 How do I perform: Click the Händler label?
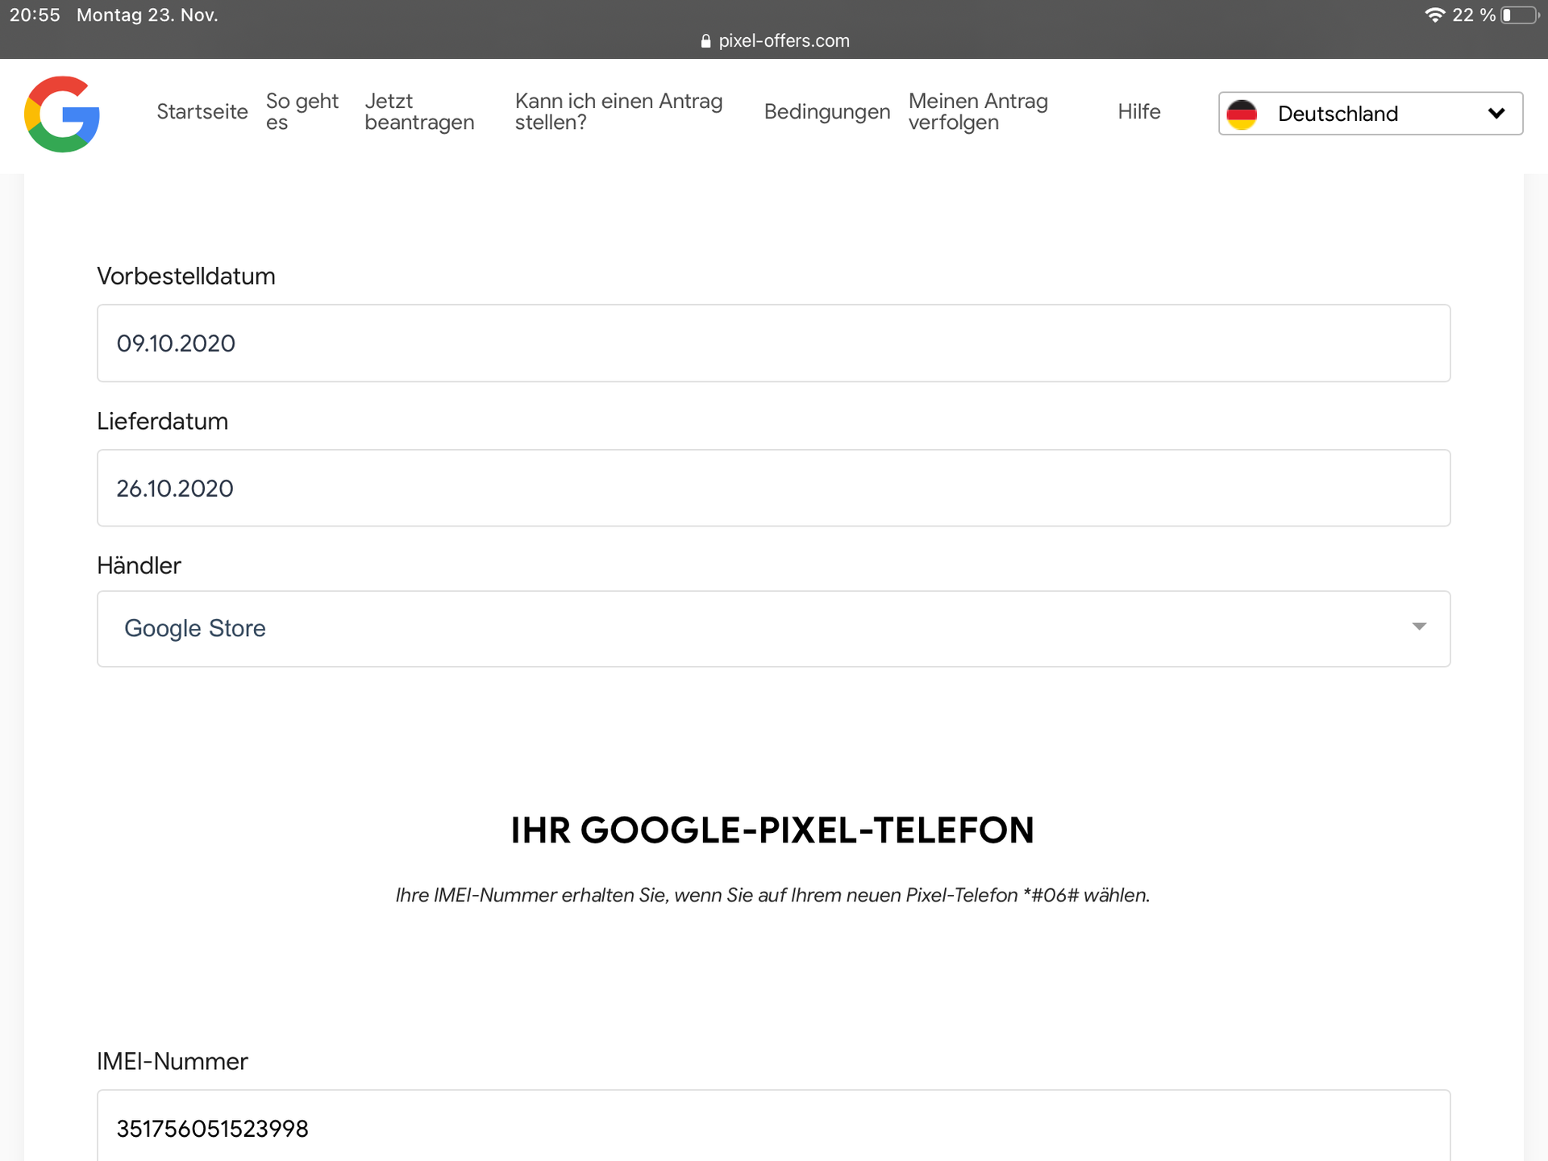click(139, 566)
